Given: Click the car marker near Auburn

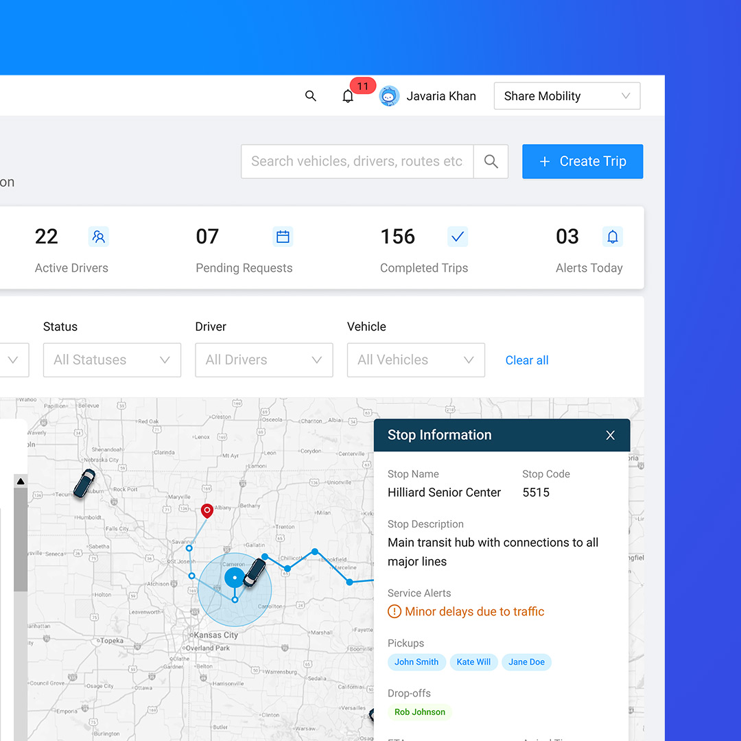Looking at the screenshot, I should point(84,483).
